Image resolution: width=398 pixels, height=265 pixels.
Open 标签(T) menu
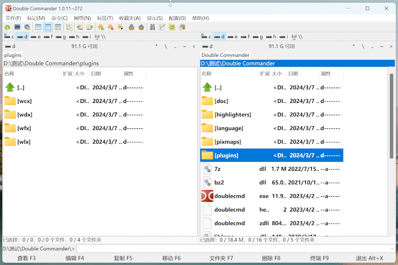pos(105,18)
